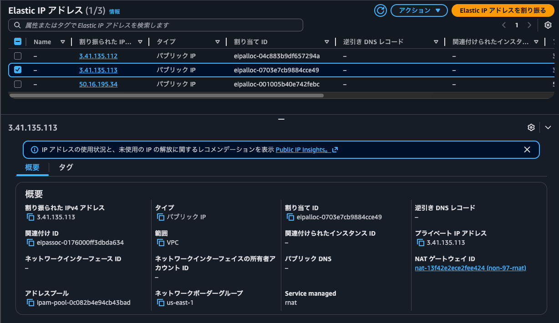Uncheck the selected 3.41.135.113 row

(18, 70)
